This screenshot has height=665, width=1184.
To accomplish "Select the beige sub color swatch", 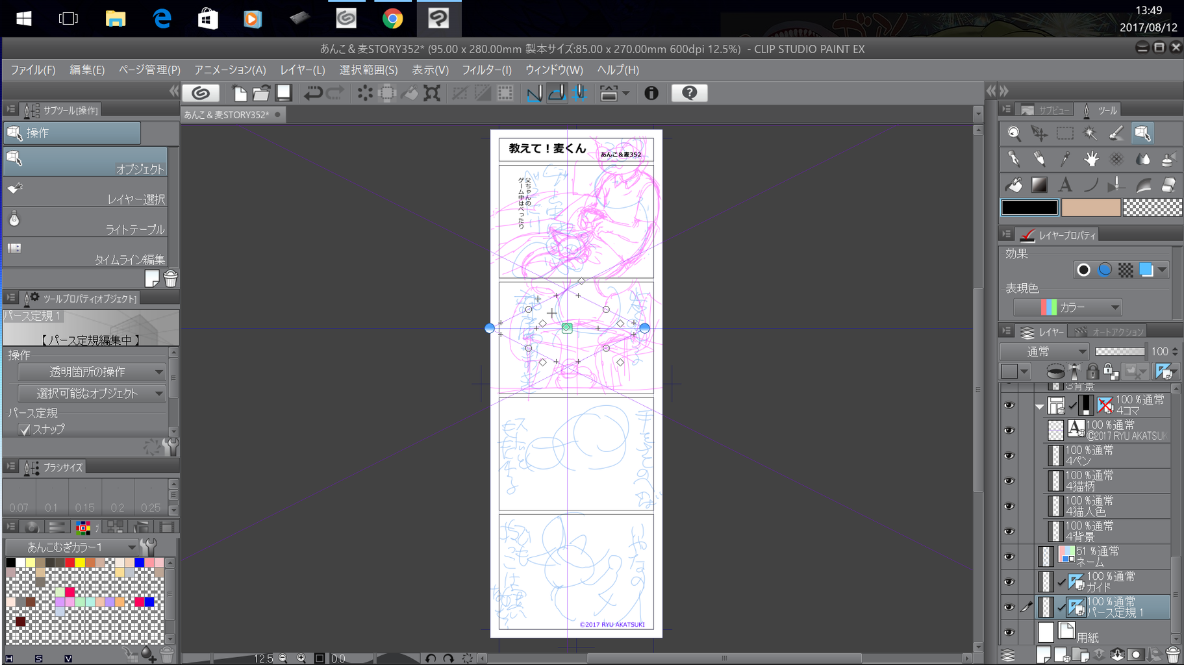I will 1091,207.
